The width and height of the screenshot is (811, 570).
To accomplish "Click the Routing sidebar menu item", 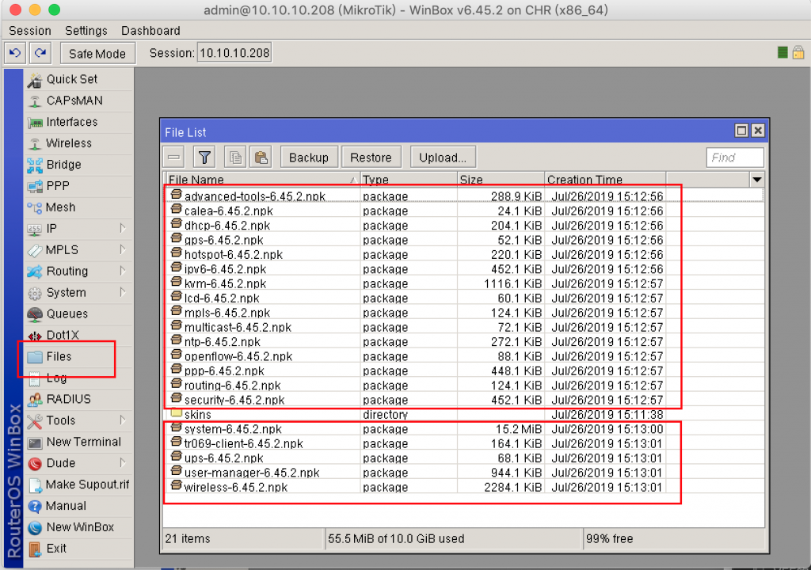I will coord(78,271).
